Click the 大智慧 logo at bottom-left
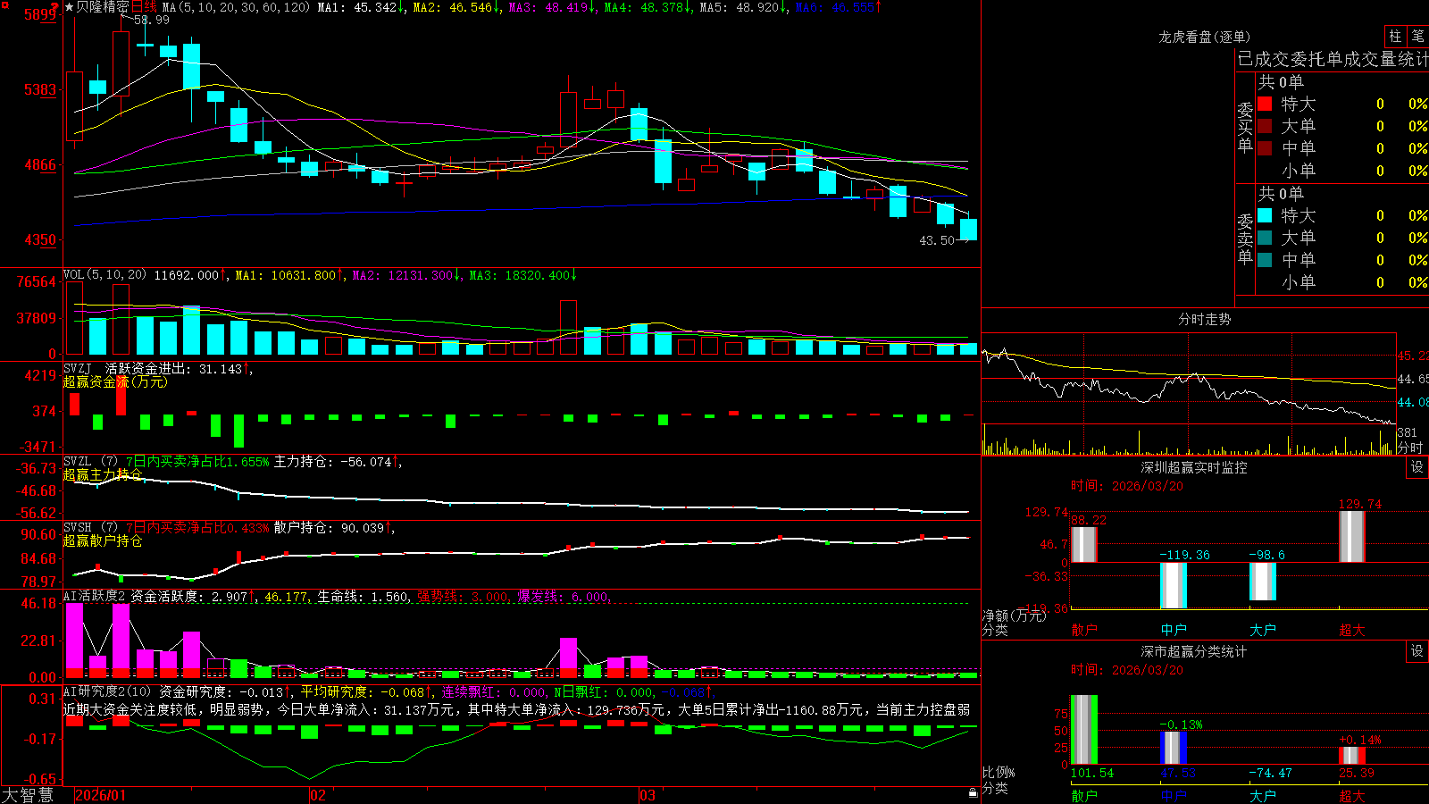Viewport: 1429px width, 804px height. (28, 795)
